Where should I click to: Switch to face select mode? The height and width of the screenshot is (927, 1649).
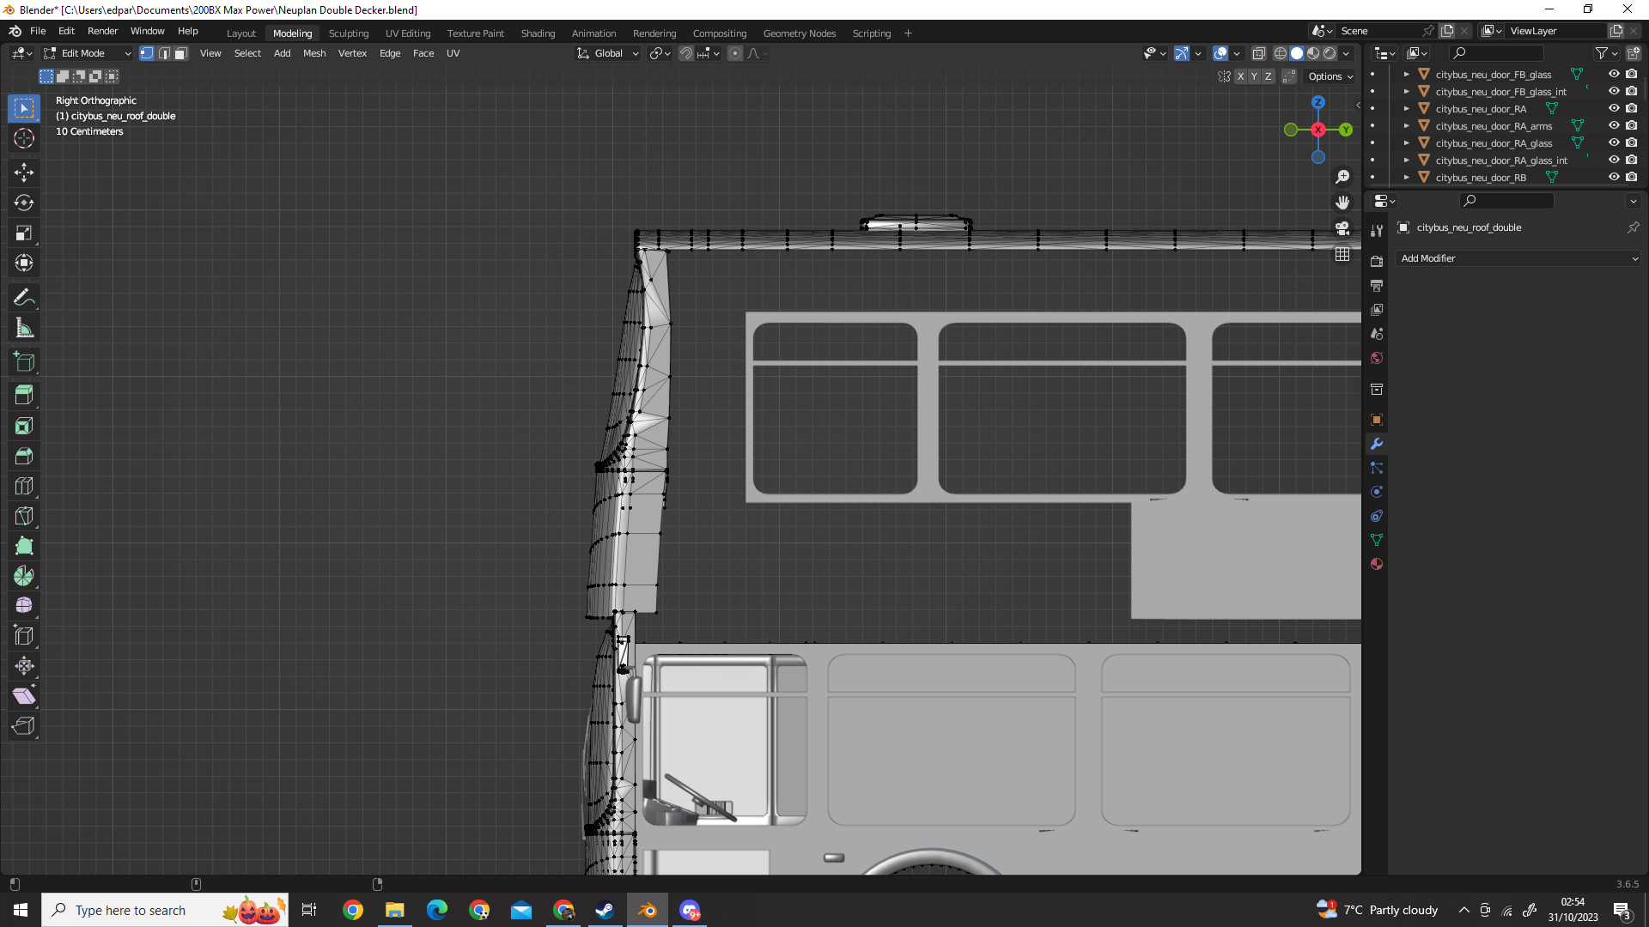181,53
